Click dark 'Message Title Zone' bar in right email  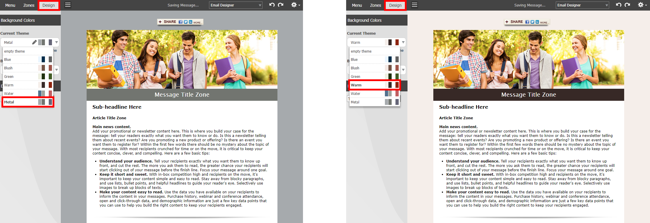529,95
